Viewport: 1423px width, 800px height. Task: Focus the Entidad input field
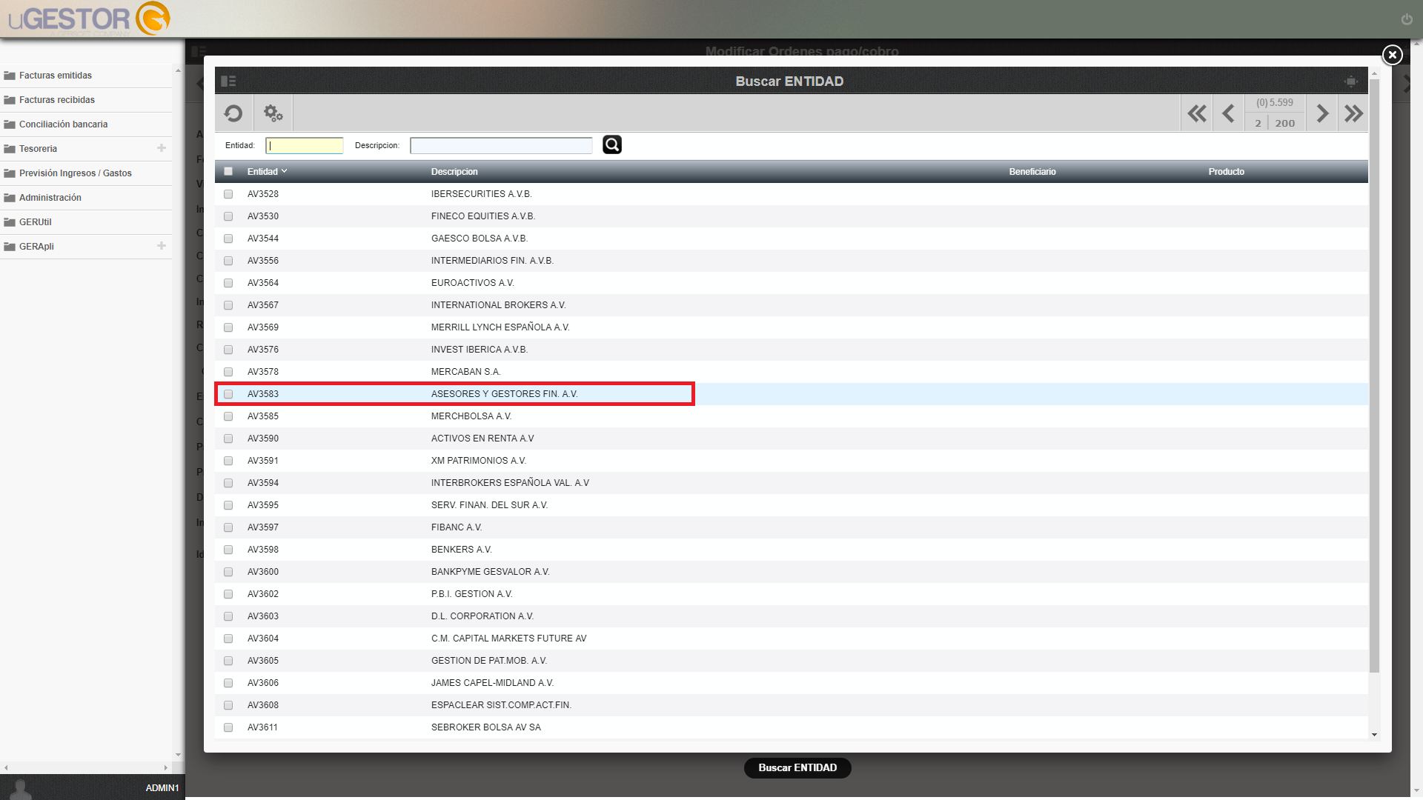coord(305,145)
